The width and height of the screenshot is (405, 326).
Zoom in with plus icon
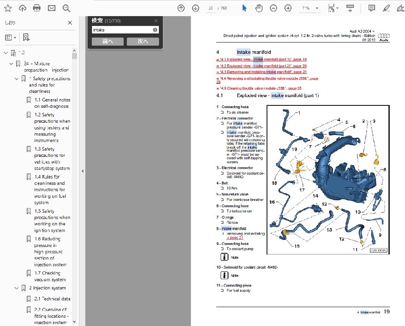(288, 8)
